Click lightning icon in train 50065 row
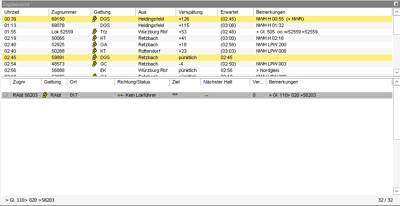Image resolution: width=400 pixels, height=206 pixels. click(95, 38)
